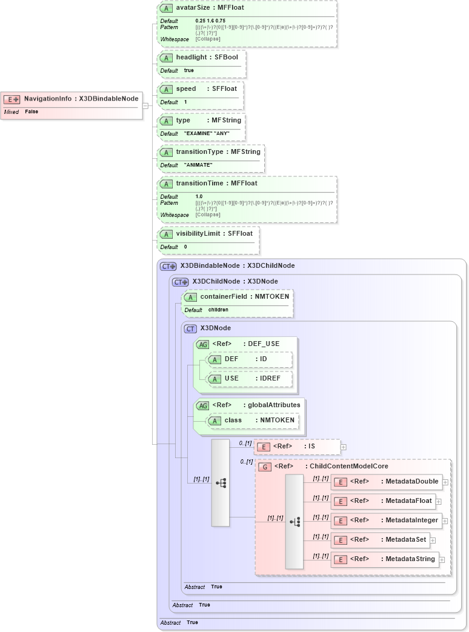
Task: Click the A icon beside class attribute
Action: [215, 421]
